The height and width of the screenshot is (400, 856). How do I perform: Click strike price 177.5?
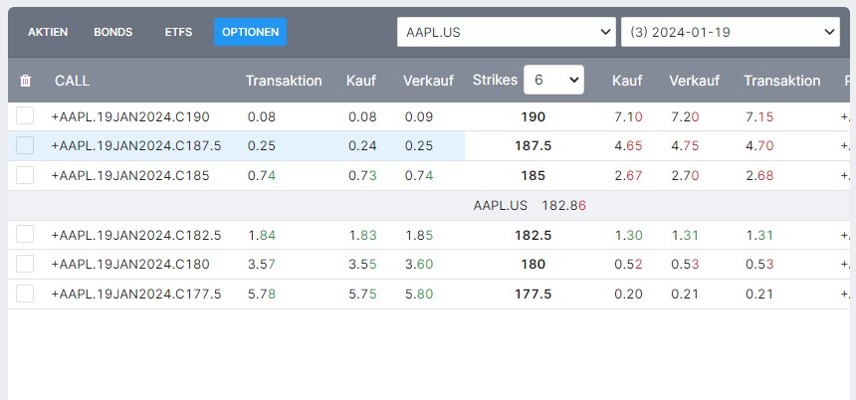pos(533,295)
